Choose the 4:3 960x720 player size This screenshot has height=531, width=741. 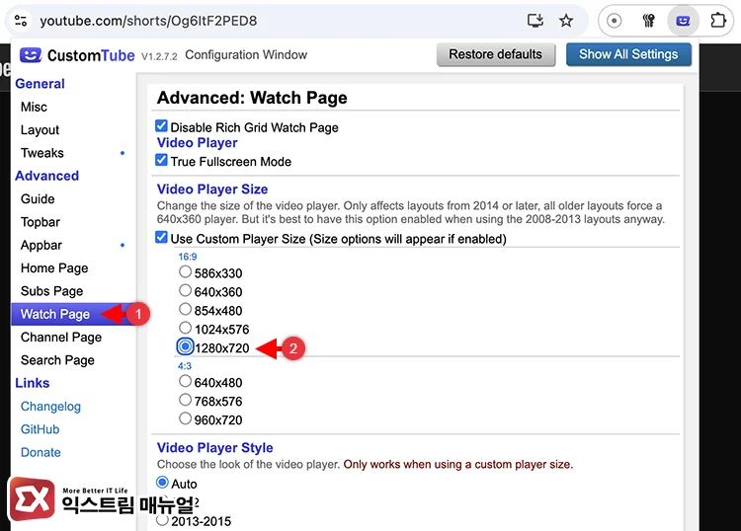(185, 418)
